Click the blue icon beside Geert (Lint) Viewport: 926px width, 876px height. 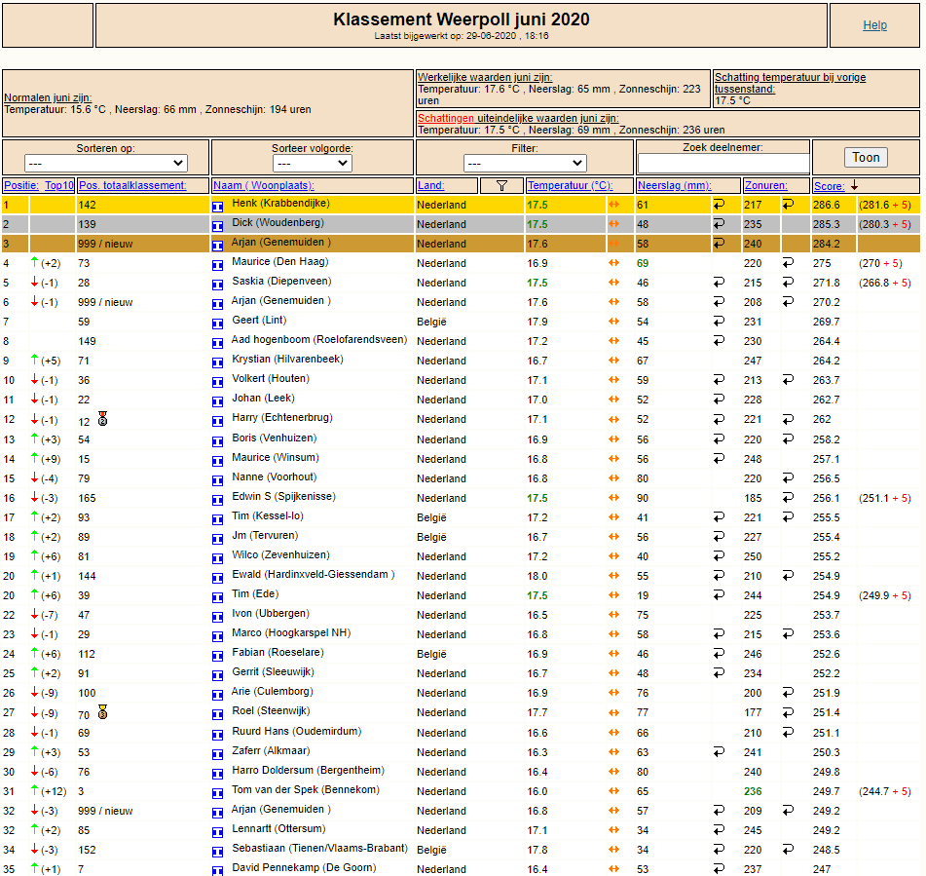tap(217, 323)
